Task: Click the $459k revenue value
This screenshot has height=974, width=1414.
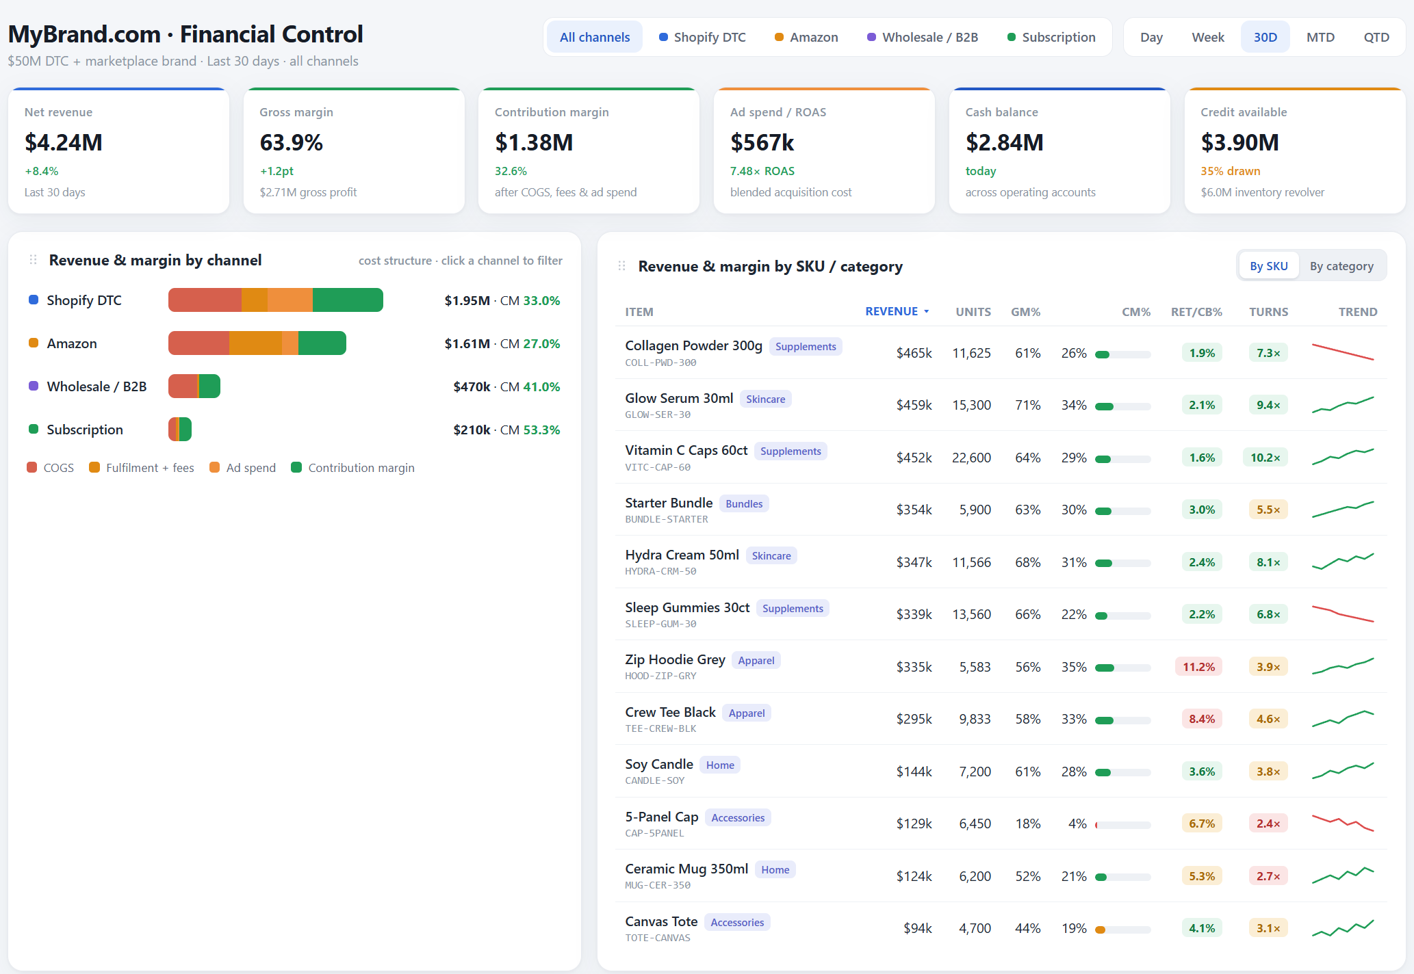Action: (914, 405)
